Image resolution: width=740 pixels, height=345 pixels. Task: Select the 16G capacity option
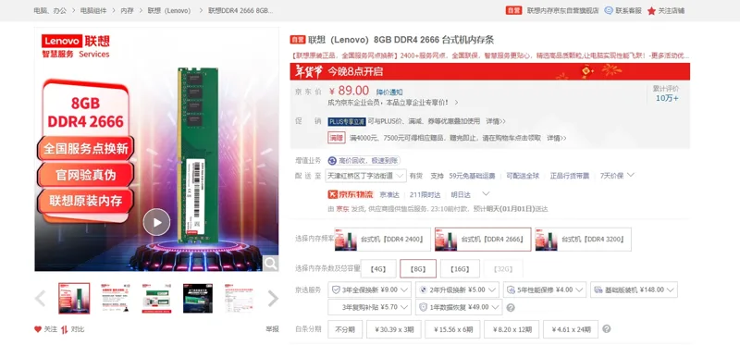pyautogui.click(x=460, y=268)
